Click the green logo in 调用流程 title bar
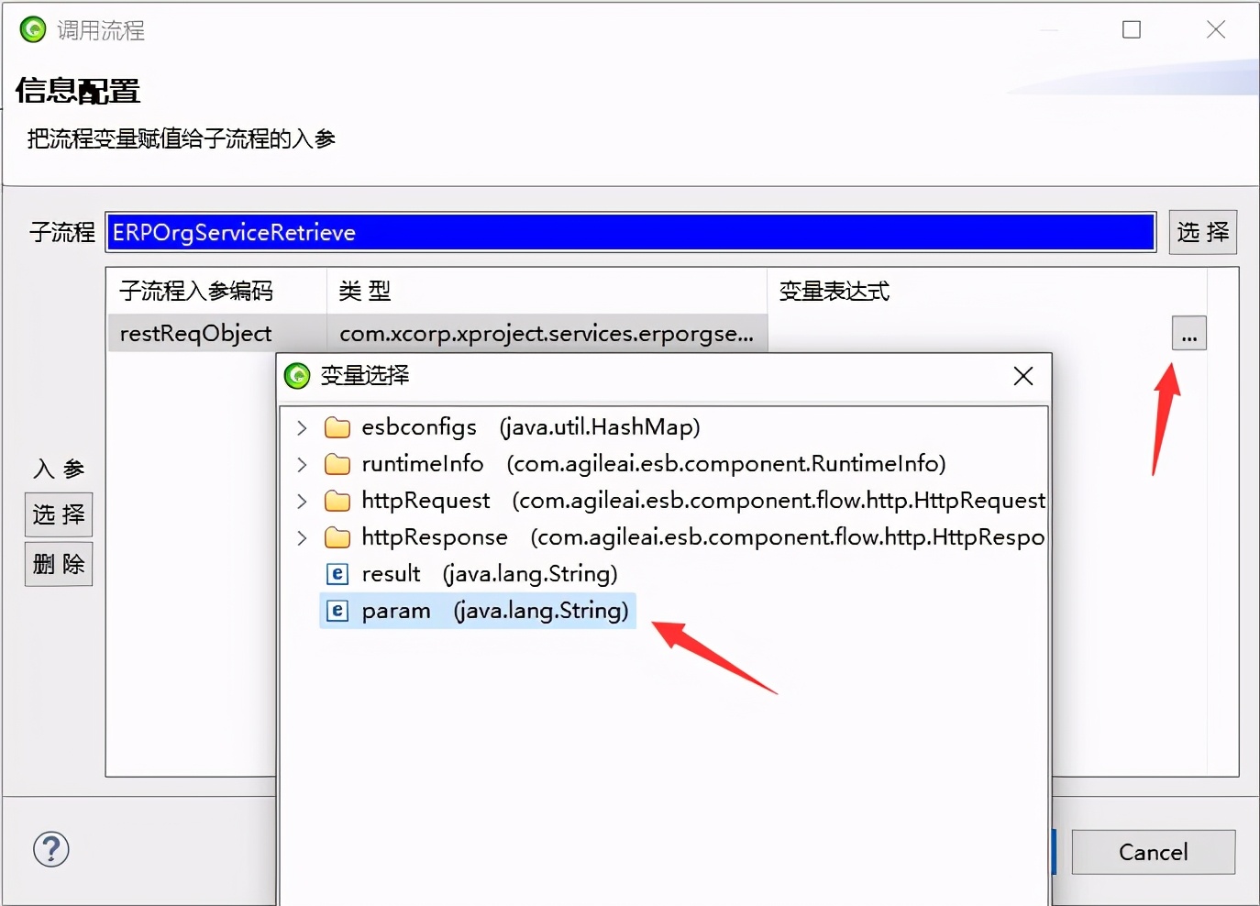 coord(32,28)
